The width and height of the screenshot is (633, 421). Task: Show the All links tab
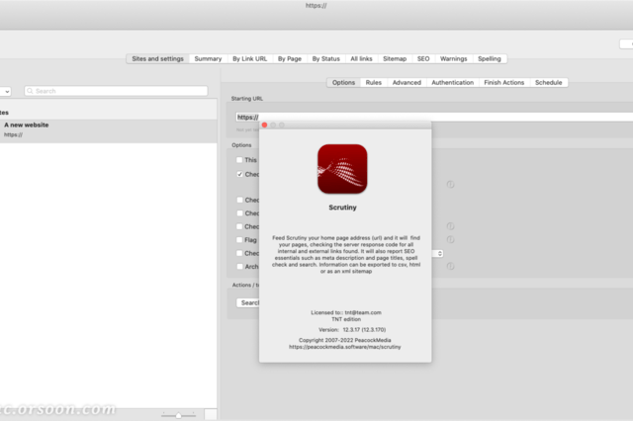(x=361, y=59)
